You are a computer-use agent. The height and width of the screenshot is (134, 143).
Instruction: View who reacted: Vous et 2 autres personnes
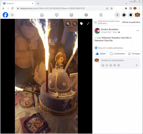coord(110,48)
